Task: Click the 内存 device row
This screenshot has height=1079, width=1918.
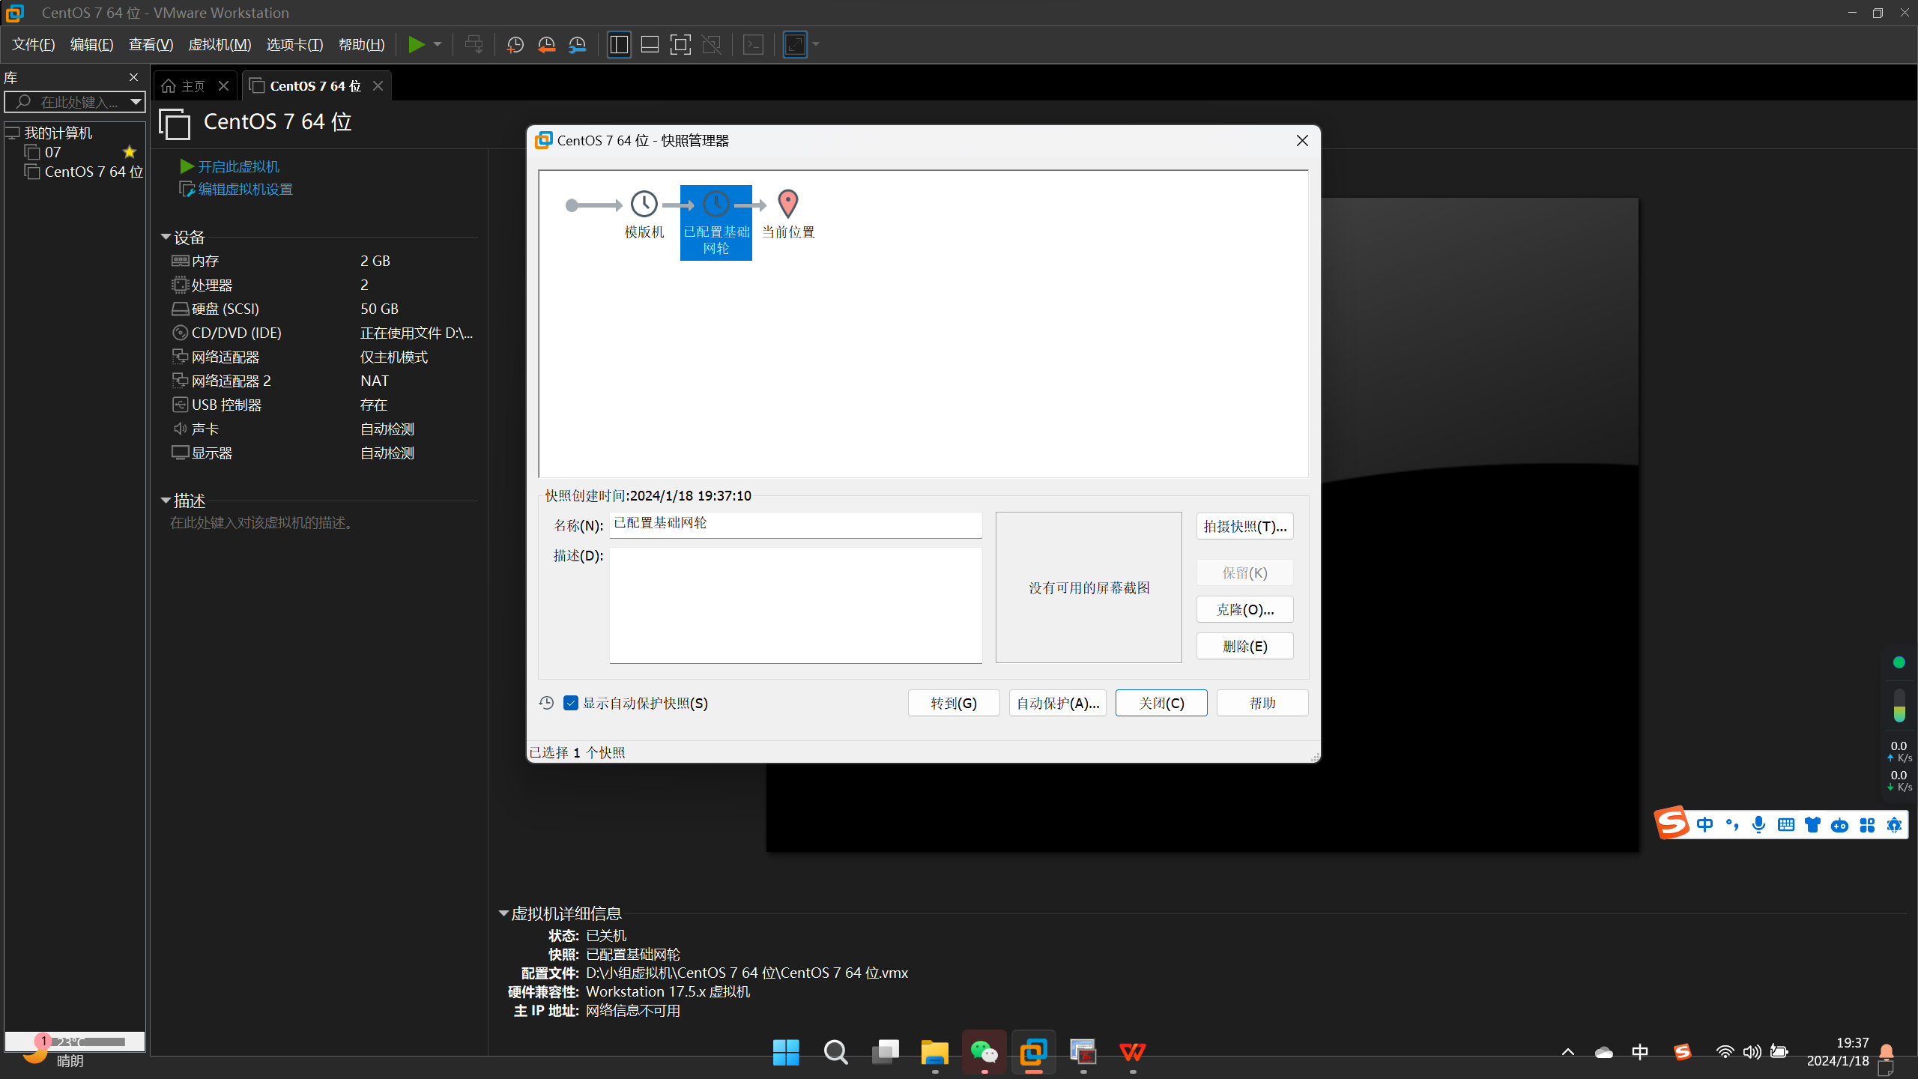Action: [324, 261]
